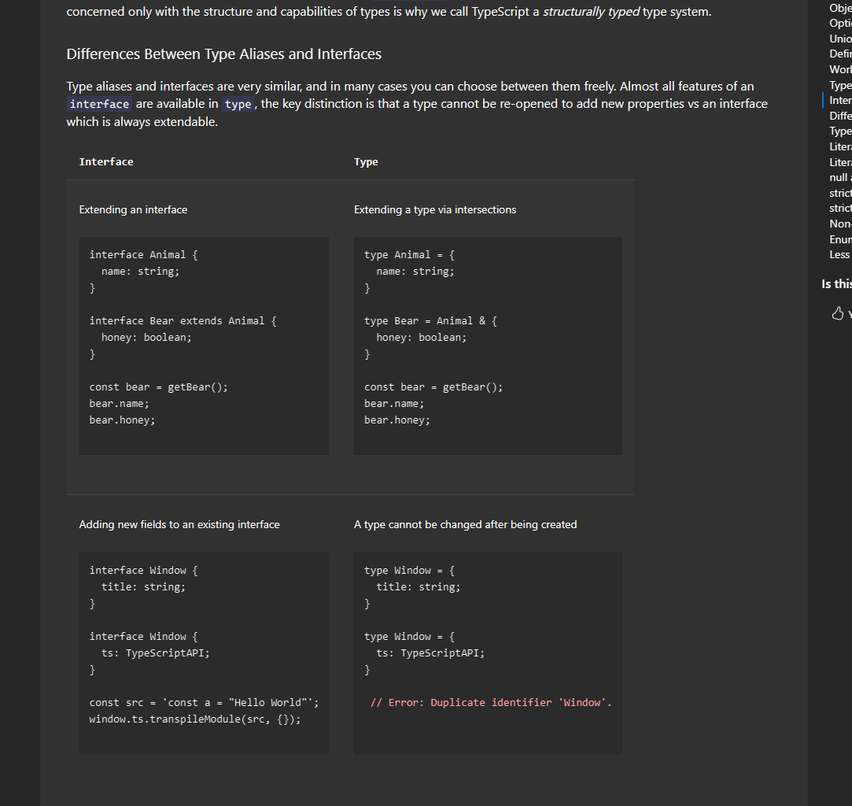Click the heading Differences Between Type Aliases and Interfaces
Viewport: 852px width, 806px height.
click(224, 54)
